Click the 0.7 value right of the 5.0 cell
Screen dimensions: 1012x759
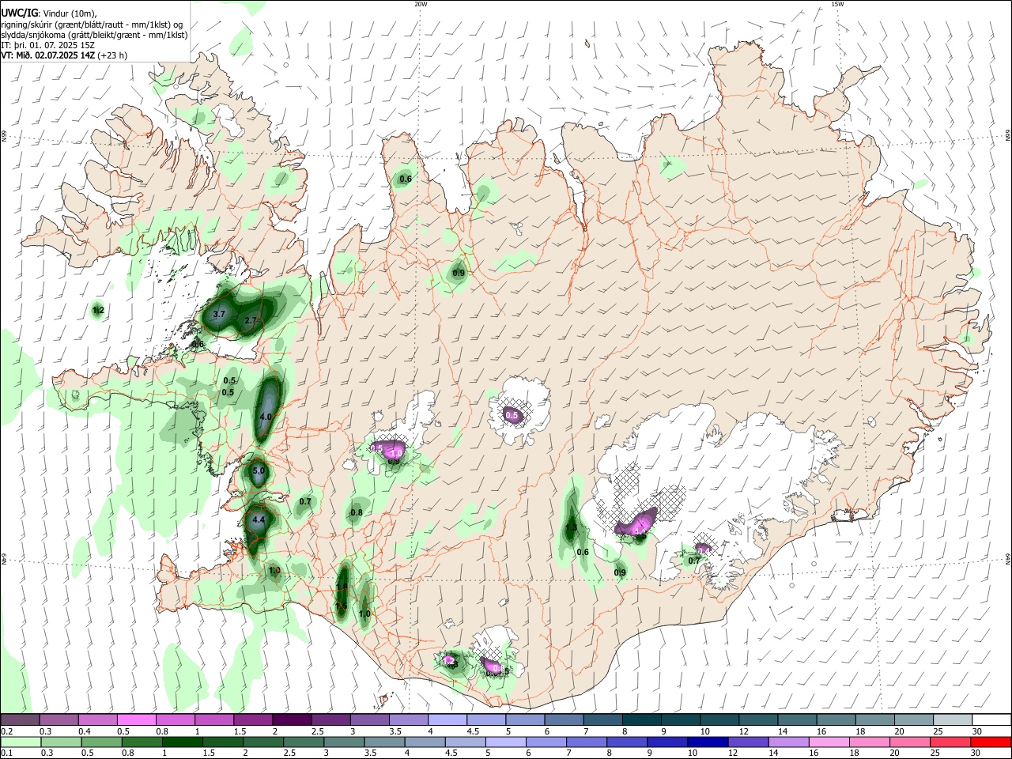pos(306,501)
